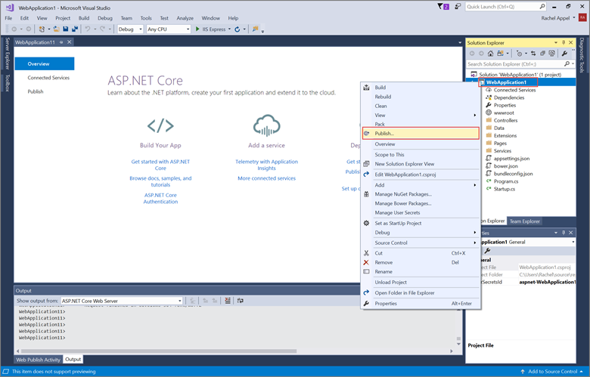Image resolution: width=590 pixels, height=377 pixels.
Task: Click the Solution Explorer search magnifier icon
Action: click(x=567, y=64)
